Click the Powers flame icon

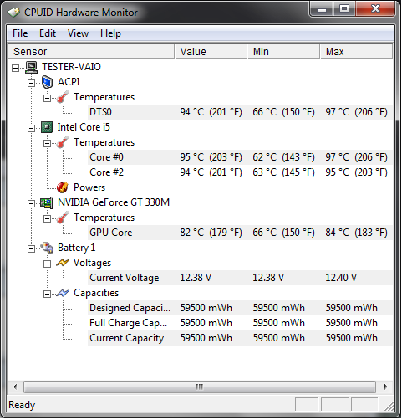[x=63, y=187]
